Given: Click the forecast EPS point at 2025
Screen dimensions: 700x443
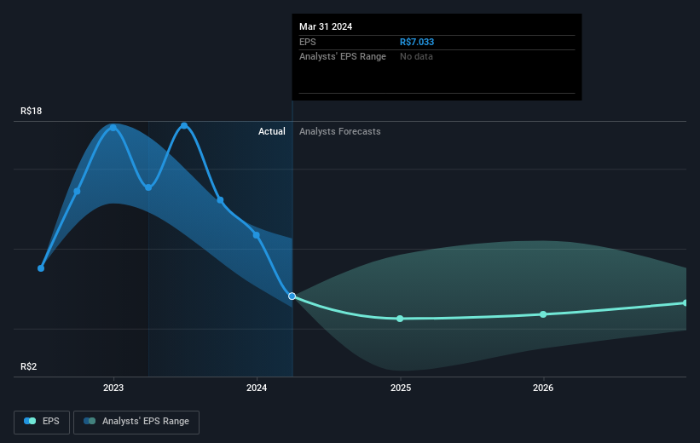Looking at the screenshot, I should [400, 319].
